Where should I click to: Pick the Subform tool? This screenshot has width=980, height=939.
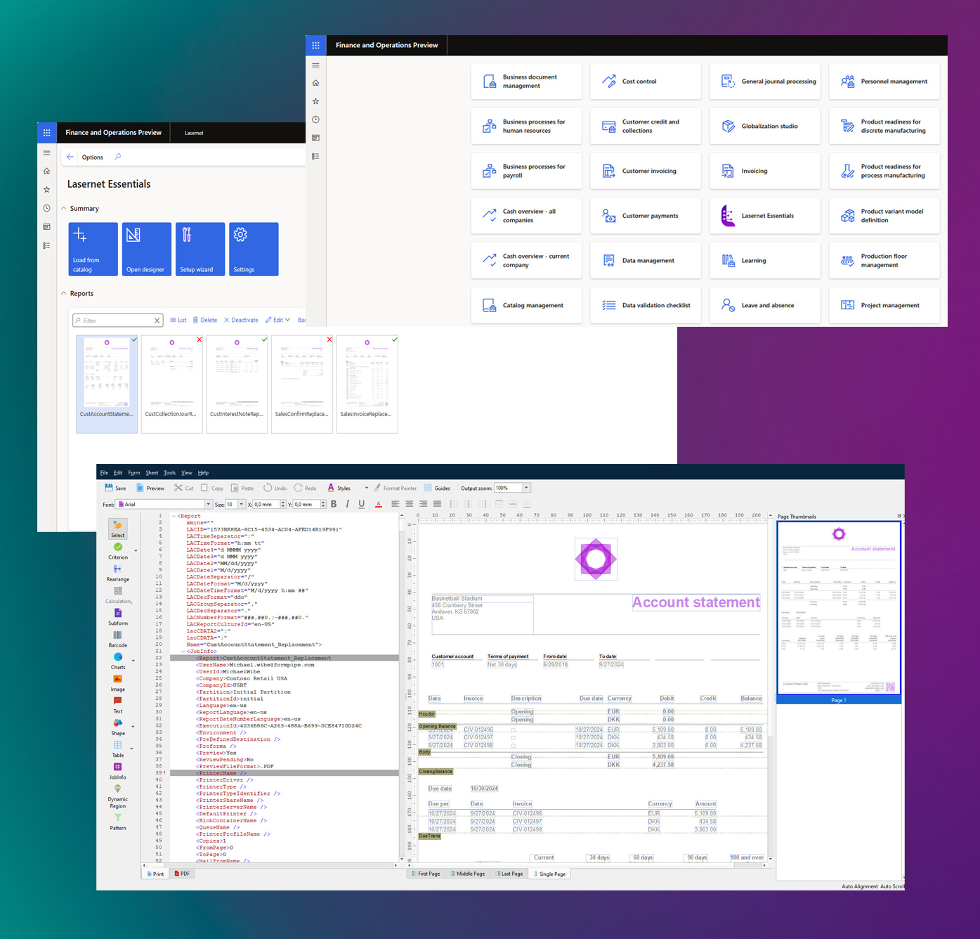click(117, 616)
